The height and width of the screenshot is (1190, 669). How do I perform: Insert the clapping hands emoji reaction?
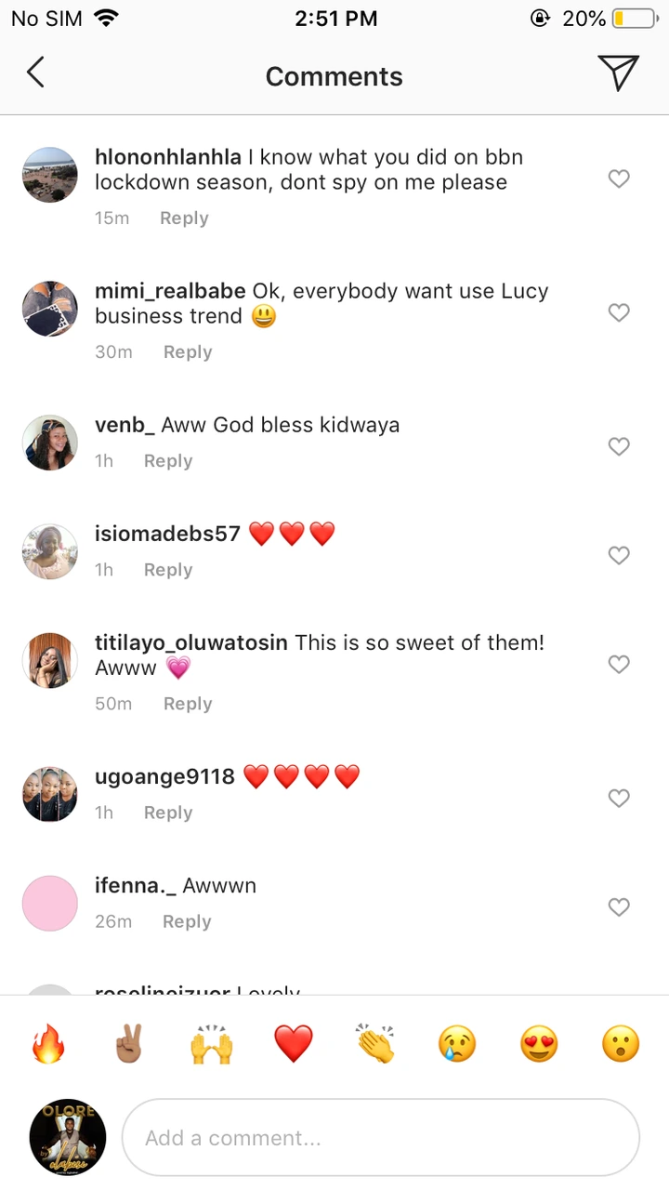tap(375, 1044)
